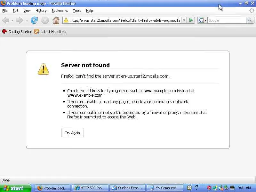Click the firewall or proxy bullet text
The image size is (256, 192).
click(137, 115)
